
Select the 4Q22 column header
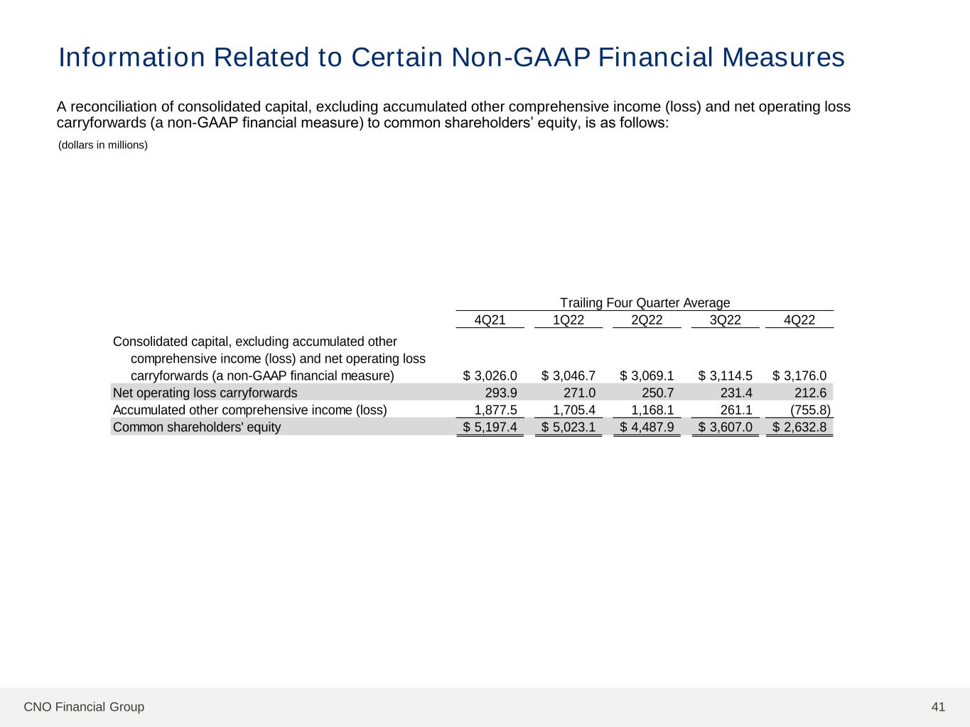(799, 320)
